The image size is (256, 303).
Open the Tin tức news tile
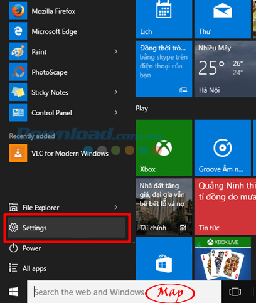pos(225,206)
